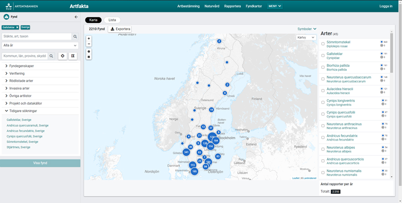Select the draw polygon map tool
The image size is (402, 203).
[x=89, y=52]
